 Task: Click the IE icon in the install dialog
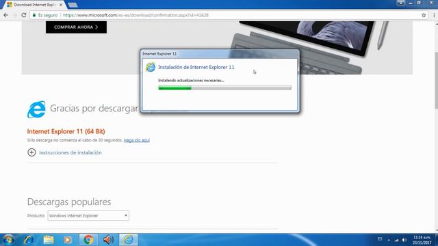click(x=151, y=67)
